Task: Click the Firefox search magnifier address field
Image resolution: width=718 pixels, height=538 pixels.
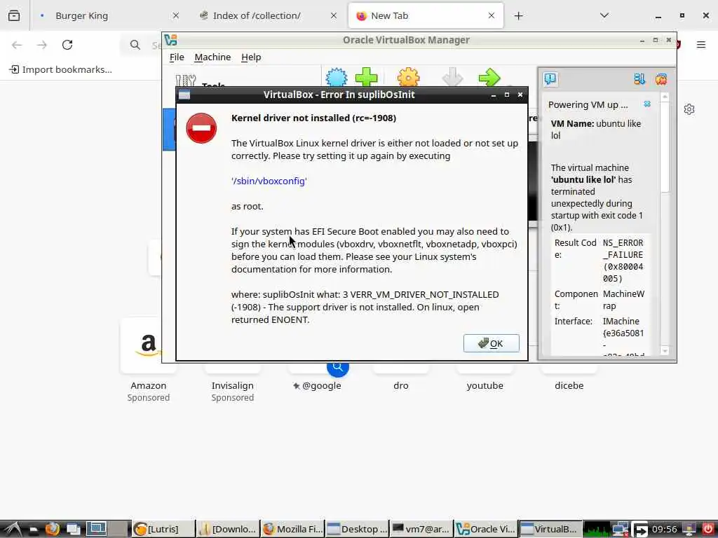Action: (135, 45)
